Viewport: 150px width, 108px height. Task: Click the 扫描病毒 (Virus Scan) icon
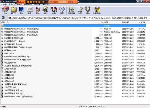[x=71, y=10]
